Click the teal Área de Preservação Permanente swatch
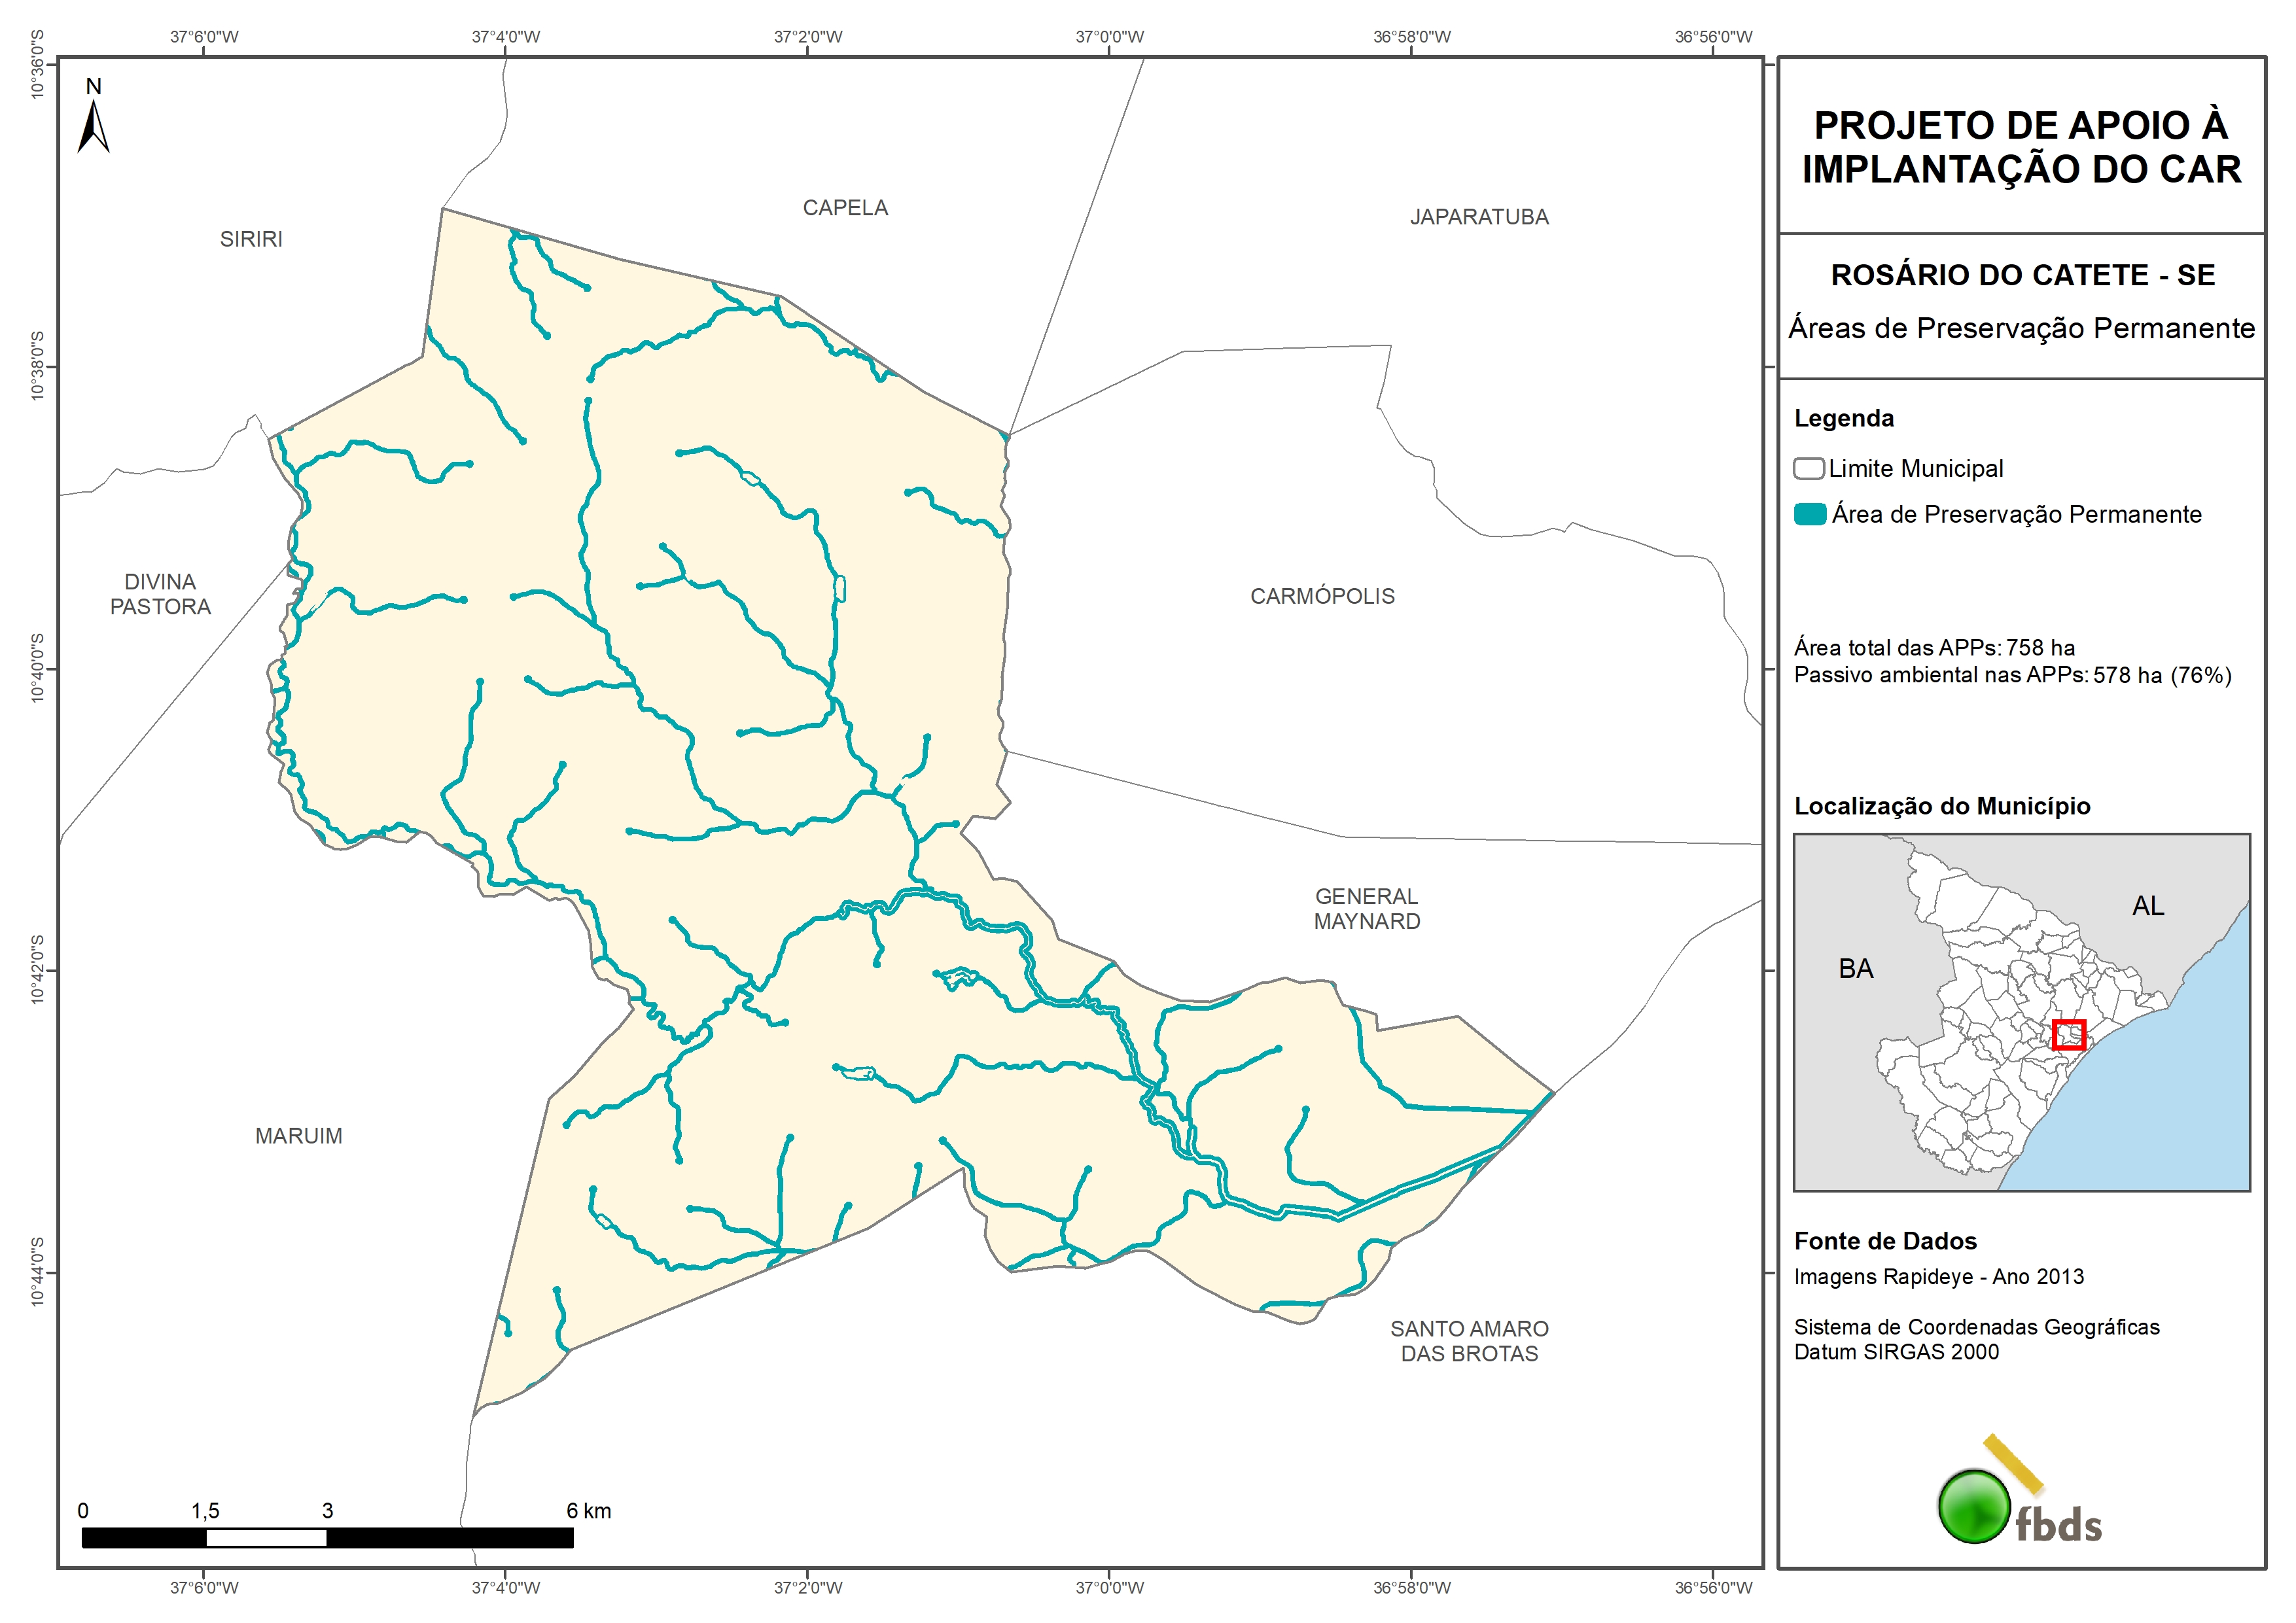This screenshot has height=1623, width=2296. coord(1810,515)
